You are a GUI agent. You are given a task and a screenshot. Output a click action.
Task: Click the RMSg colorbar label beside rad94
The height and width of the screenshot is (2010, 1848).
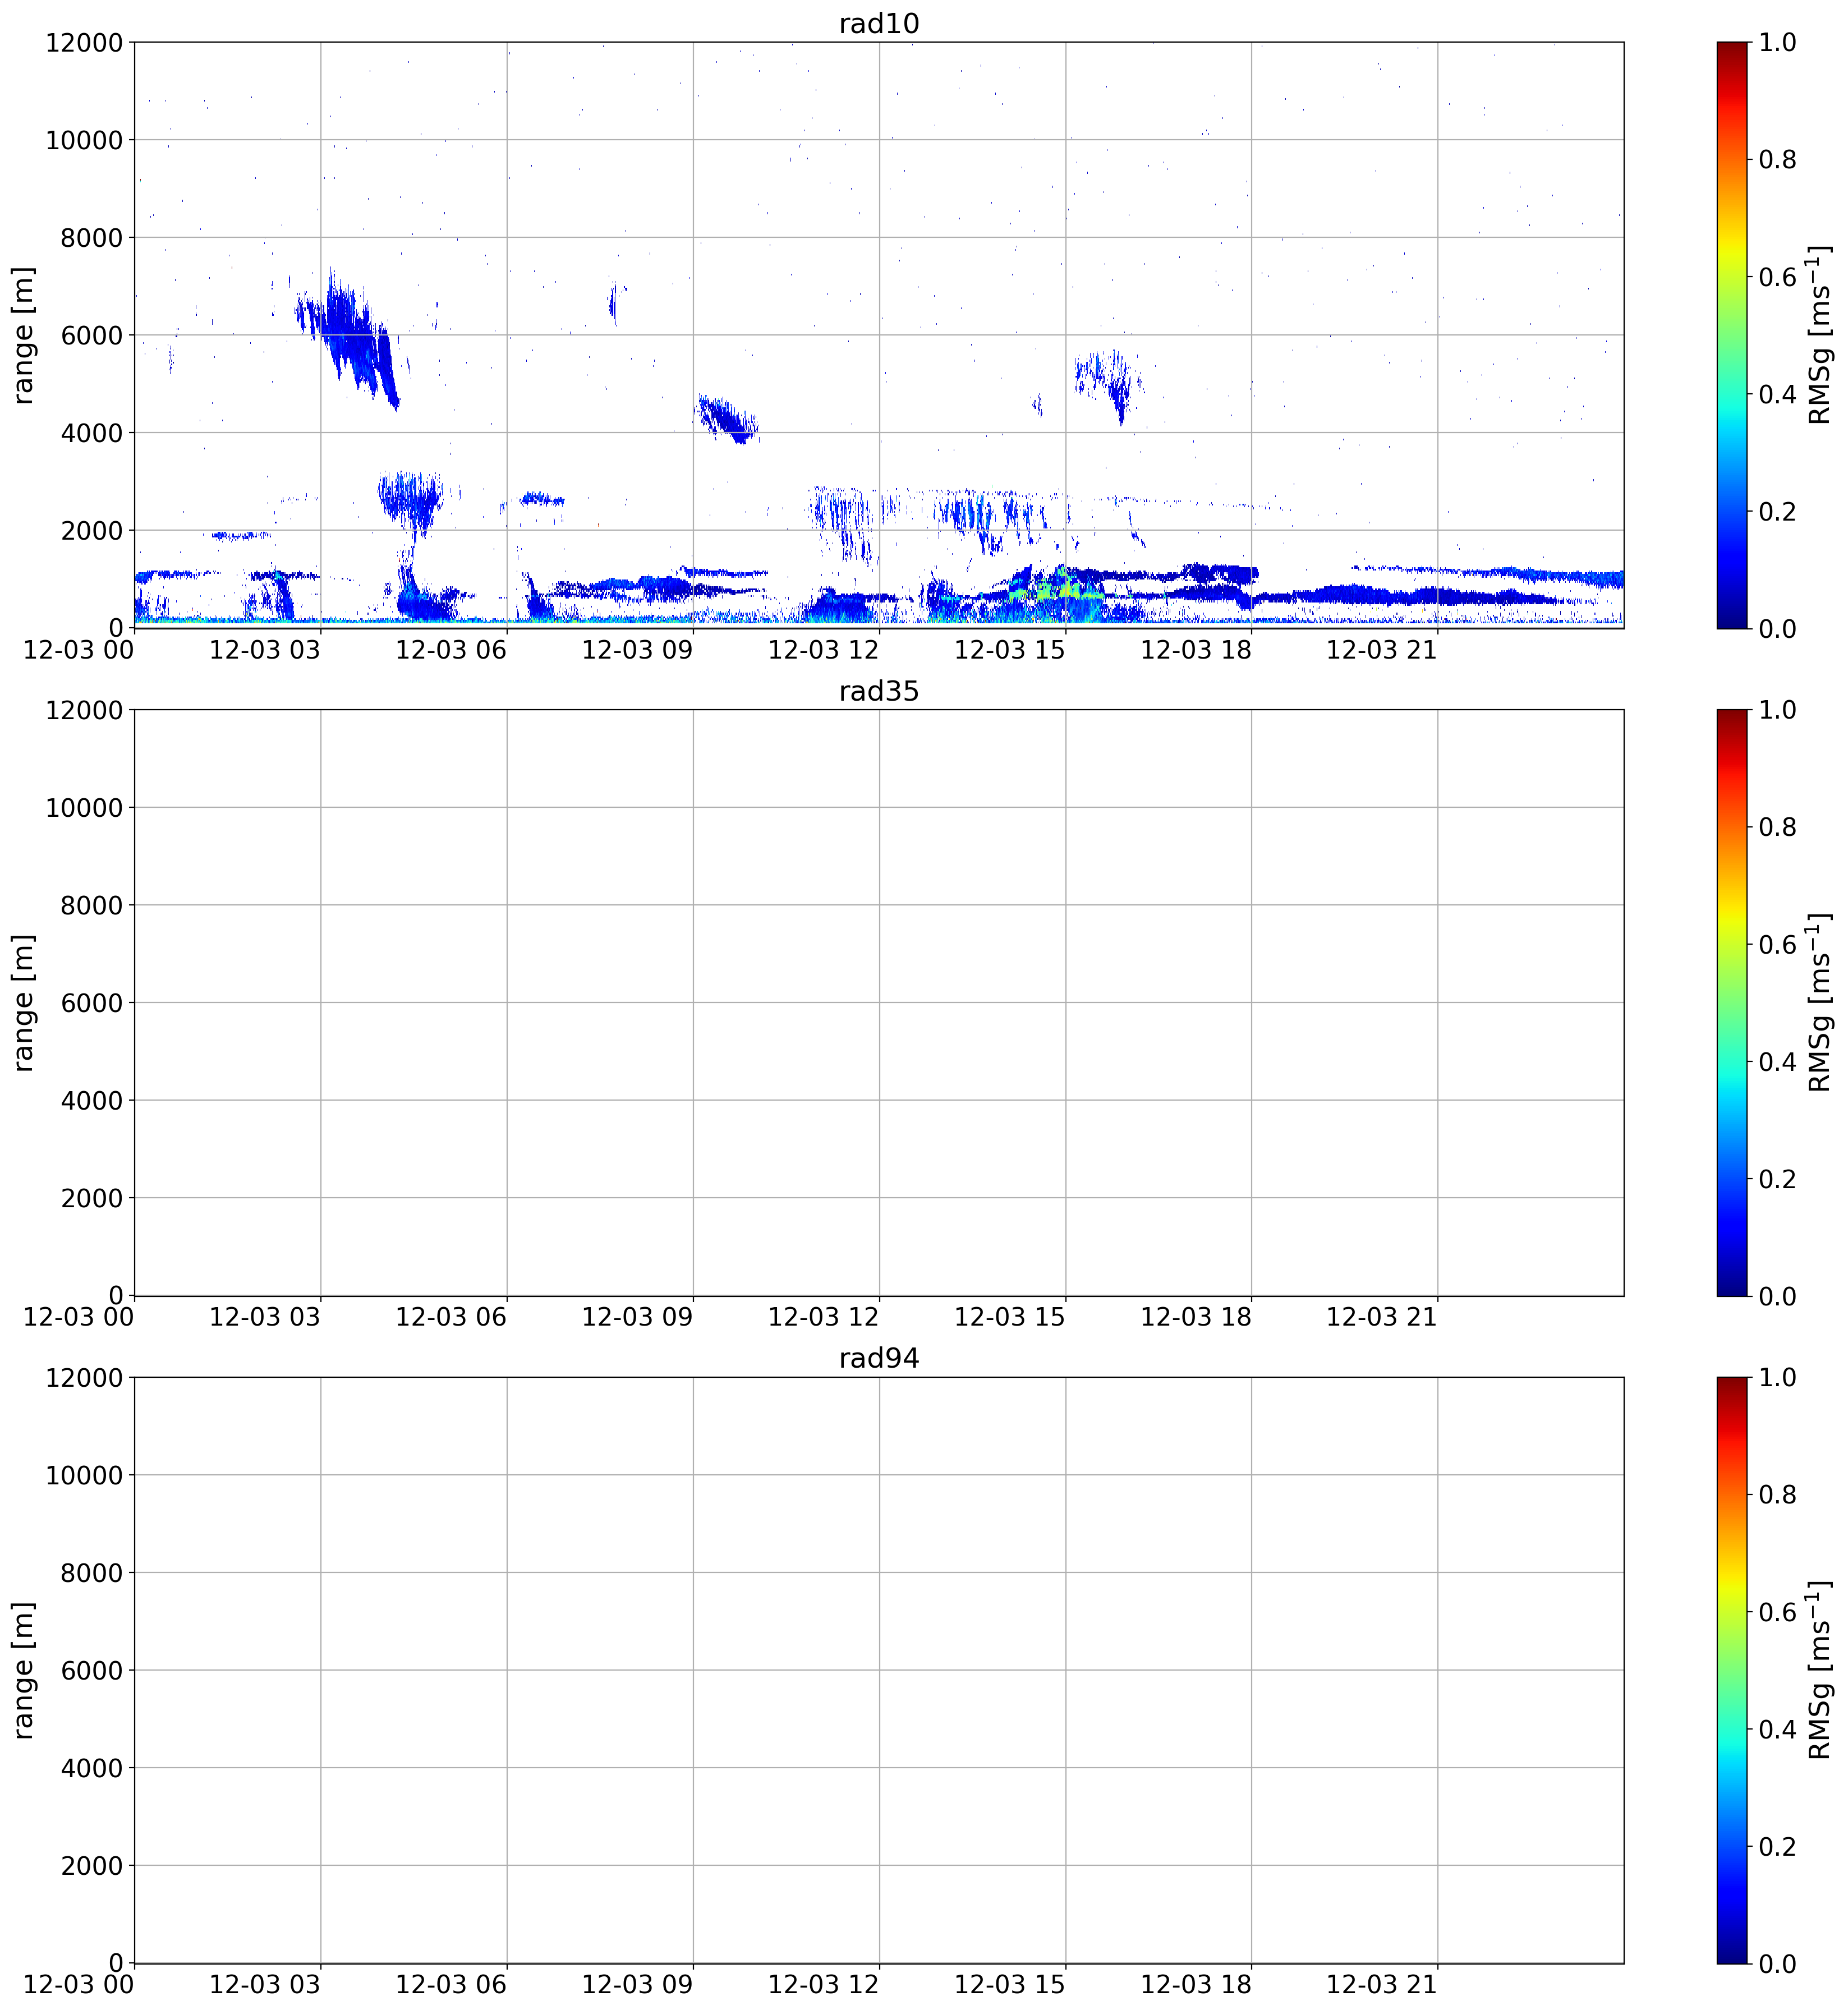click(x=1819, y=1670)
